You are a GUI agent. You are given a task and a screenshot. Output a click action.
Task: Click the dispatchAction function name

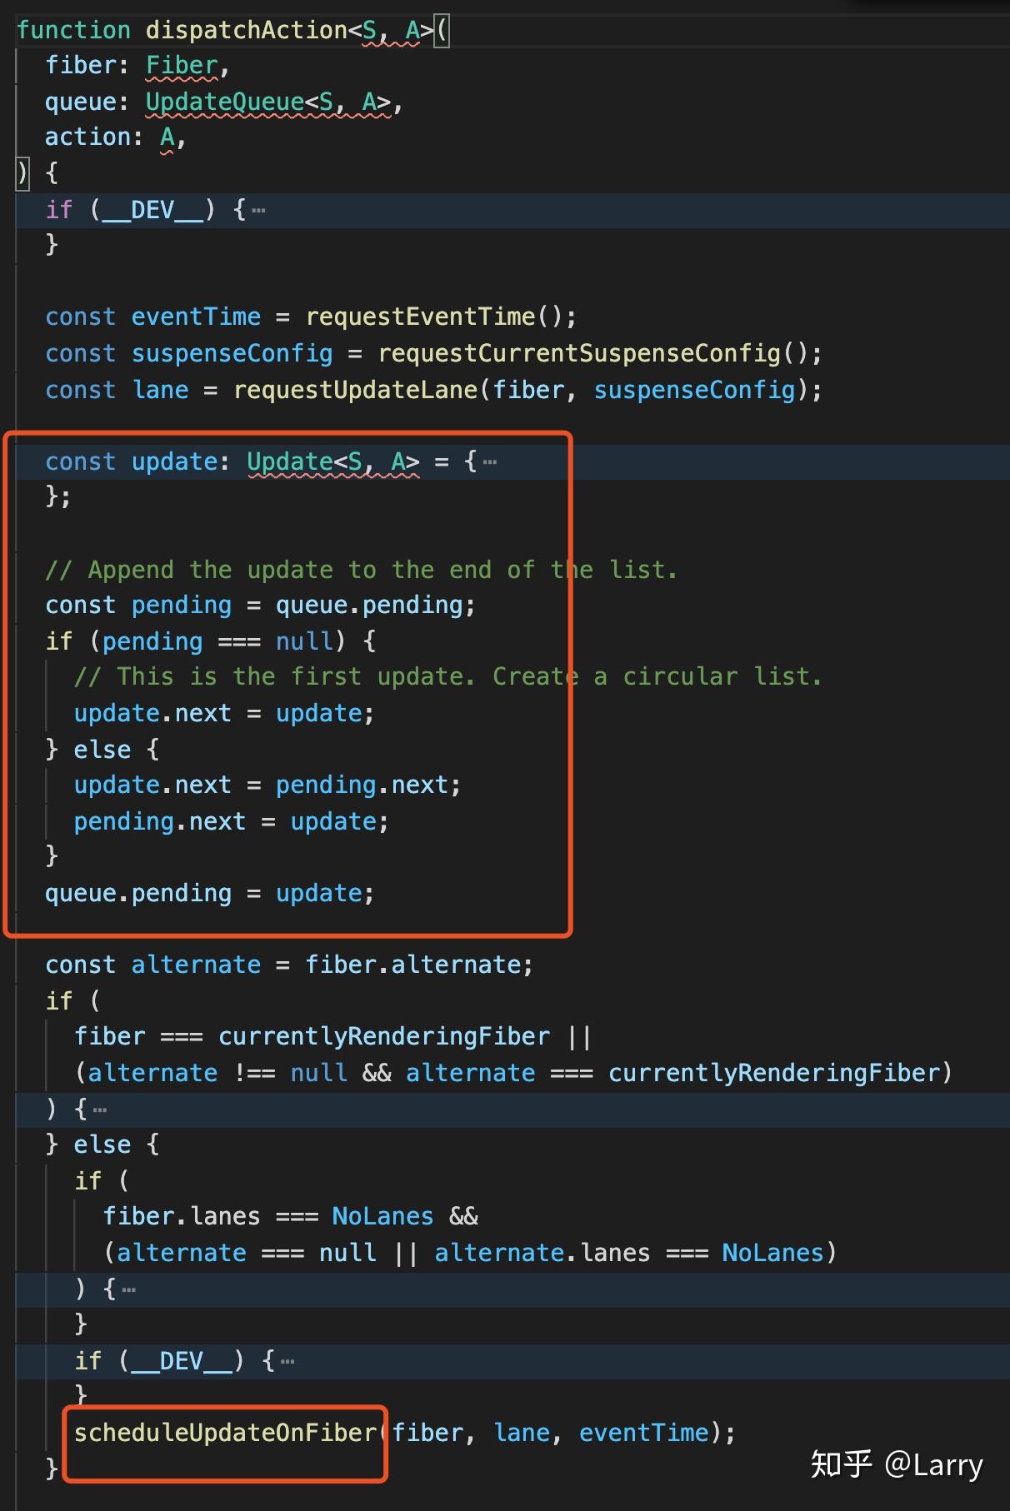click(x=247, y=31)
